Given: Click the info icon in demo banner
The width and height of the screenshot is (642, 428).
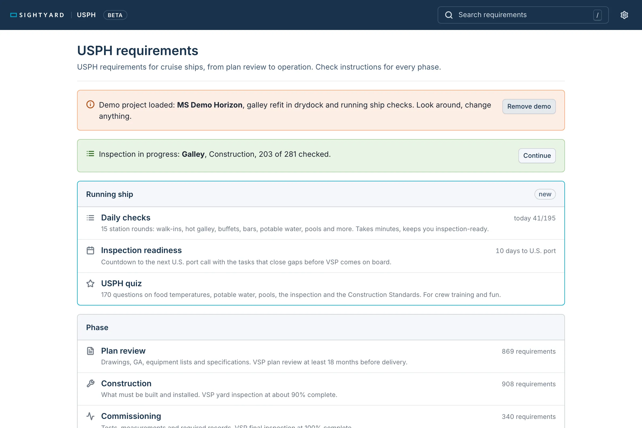Looking at the screenshot, I should (90, 105).
